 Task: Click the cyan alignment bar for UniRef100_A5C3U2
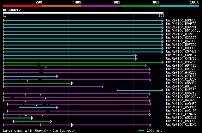pyautogui.click(x=18, y=118)
